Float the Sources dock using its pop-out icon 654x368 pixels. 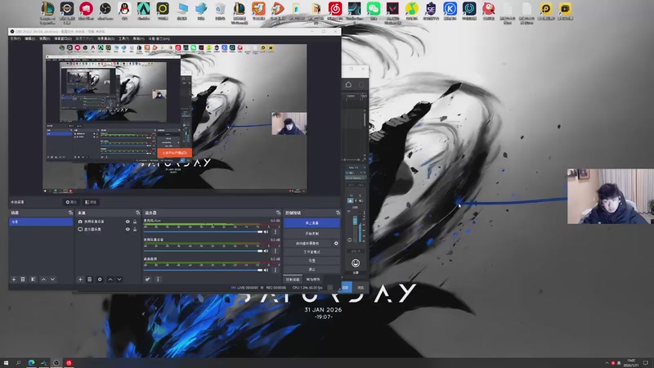point(137,213)
